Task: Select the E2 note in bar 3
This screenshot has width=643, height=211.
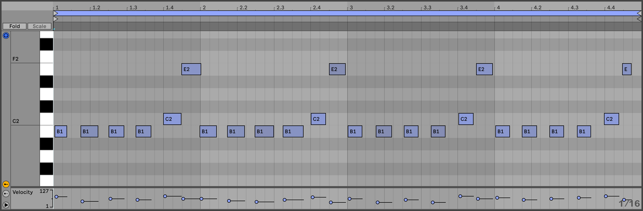Action: 484,69
